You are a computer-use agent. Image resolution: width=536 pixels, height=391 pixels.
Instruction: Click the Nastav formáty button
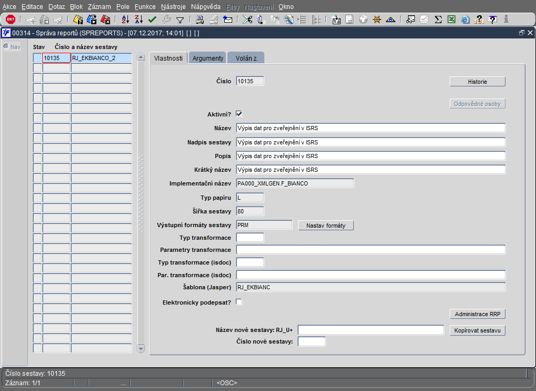point(326,226)
